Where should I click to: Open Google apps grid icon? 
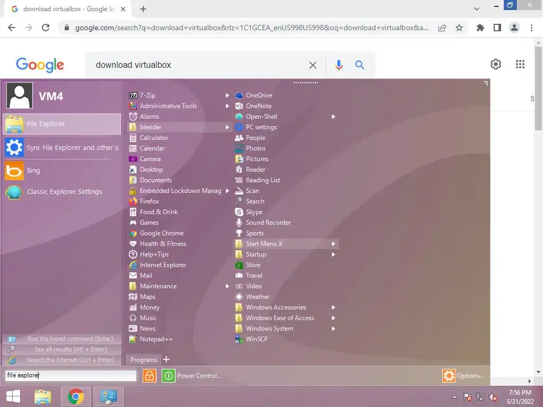pyautogui.click(x=520, y=64)
